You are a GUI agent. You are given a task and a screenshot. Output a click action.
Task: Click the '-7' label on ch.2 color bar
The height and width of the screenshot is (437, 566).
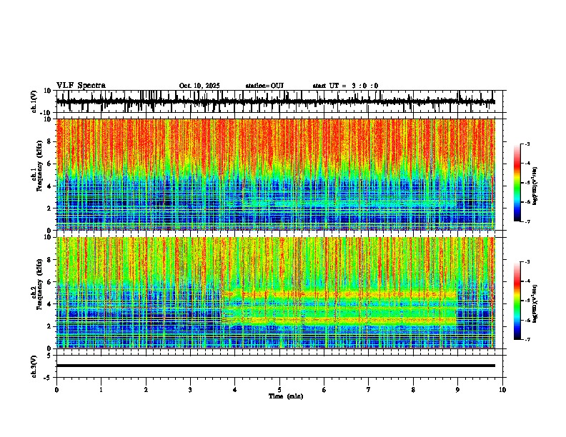[x=527, y=339]
